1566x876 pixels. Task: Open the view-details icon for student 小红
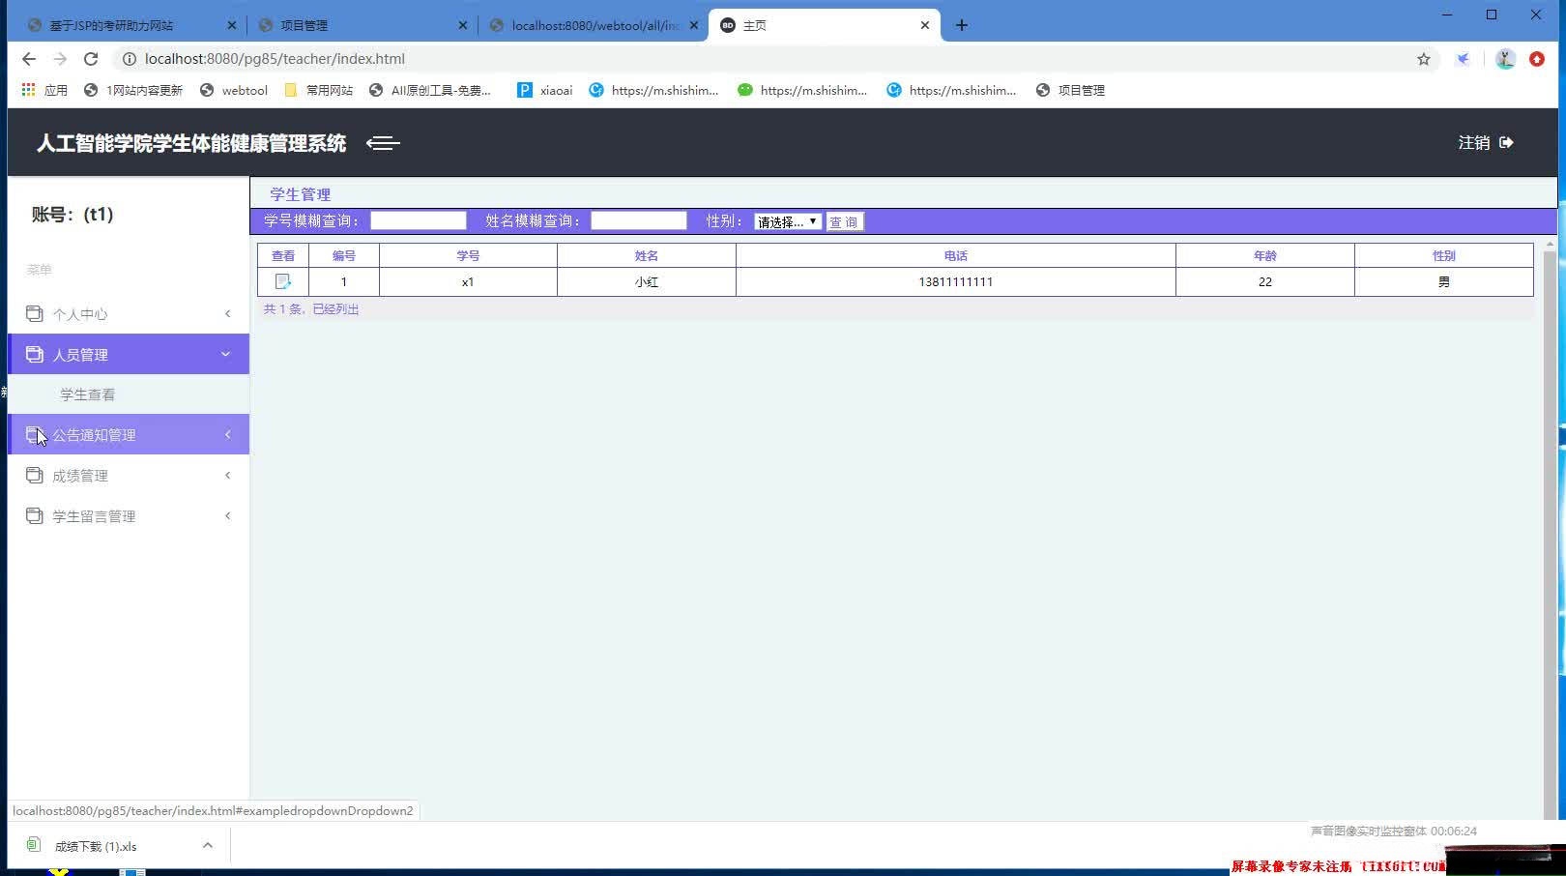(283, 281)
